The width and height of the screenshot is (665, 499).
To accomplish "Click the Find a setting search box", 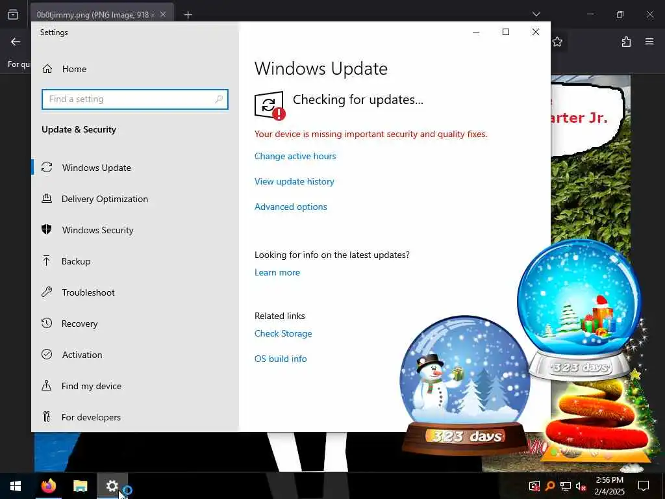I will point(135,99).
